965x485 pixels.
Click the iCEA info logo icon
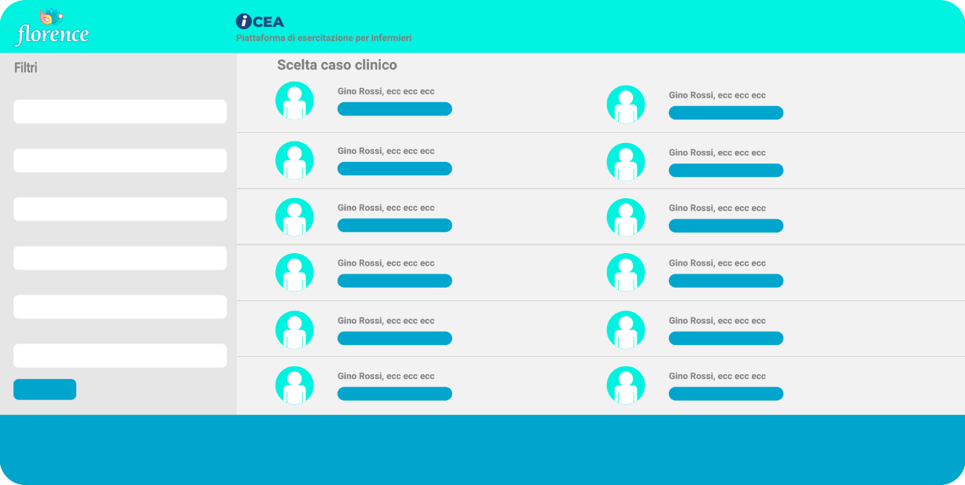point(244,22)
